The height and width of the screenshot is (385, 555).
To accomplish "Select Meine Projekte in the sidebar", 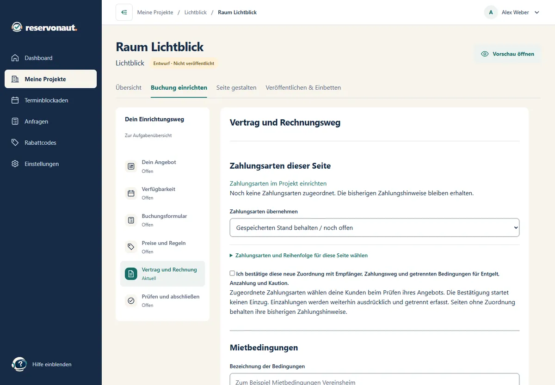I will (51, 79).
